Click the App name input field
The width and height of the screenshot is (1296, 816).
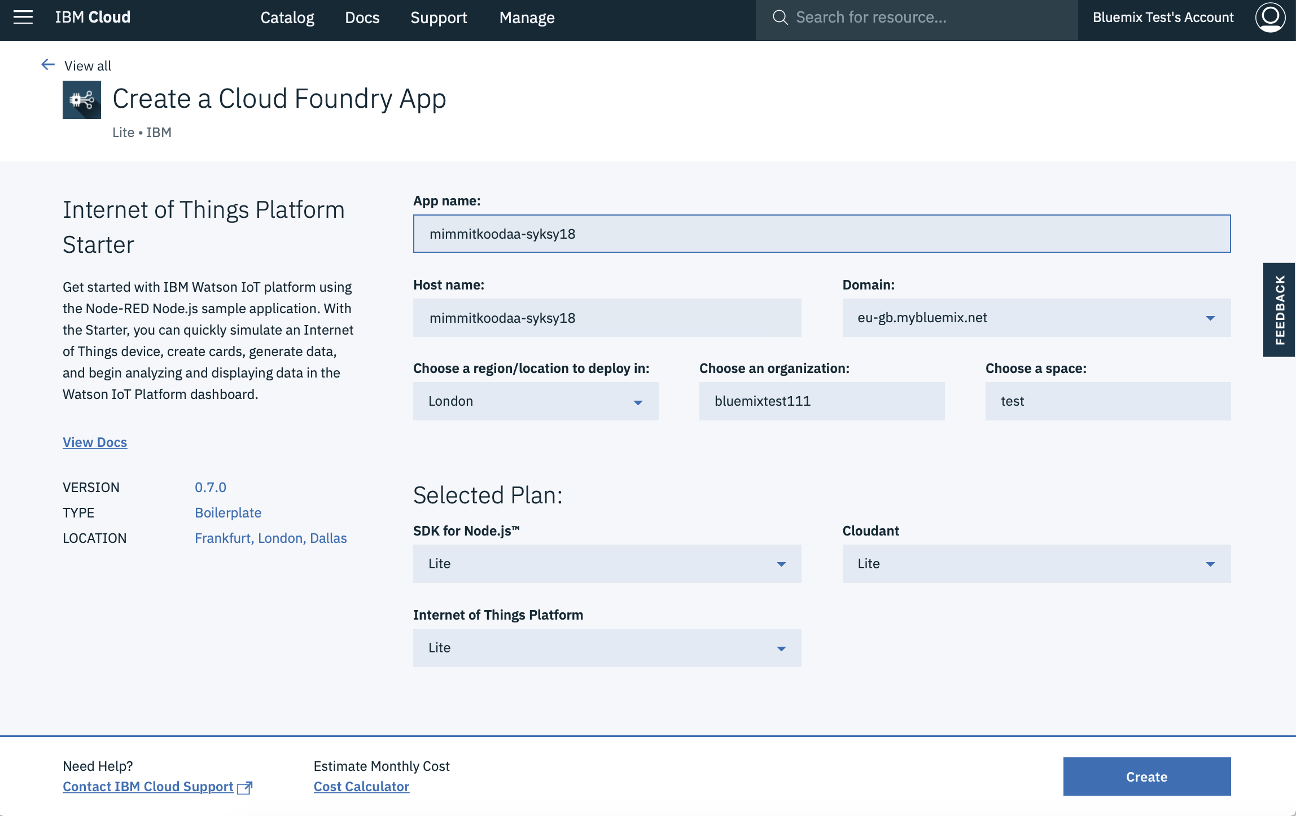click(821, 233)
